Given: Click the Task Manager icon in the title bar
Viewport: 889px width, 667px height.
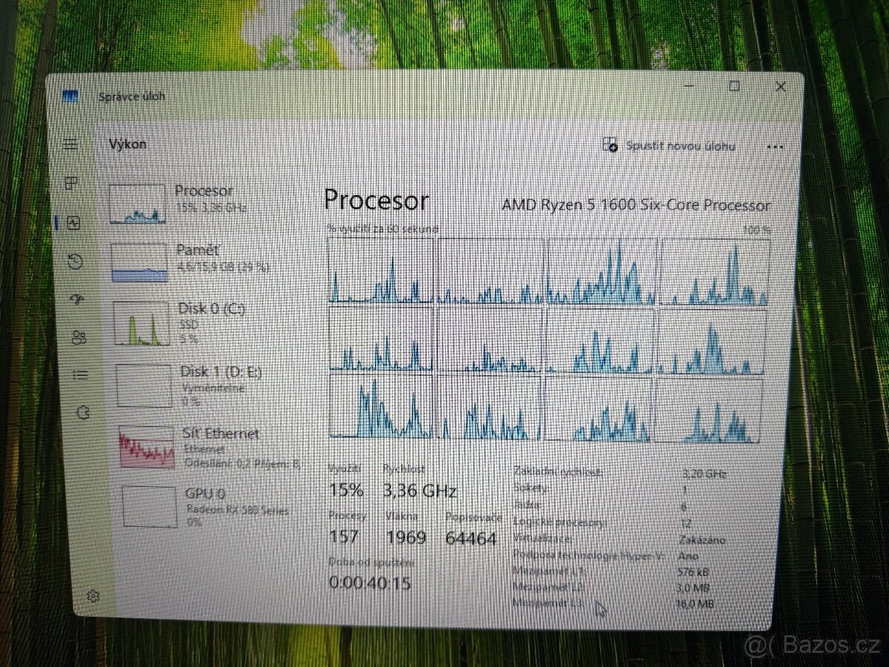Looking at the screenshot, I should point(71,95).
